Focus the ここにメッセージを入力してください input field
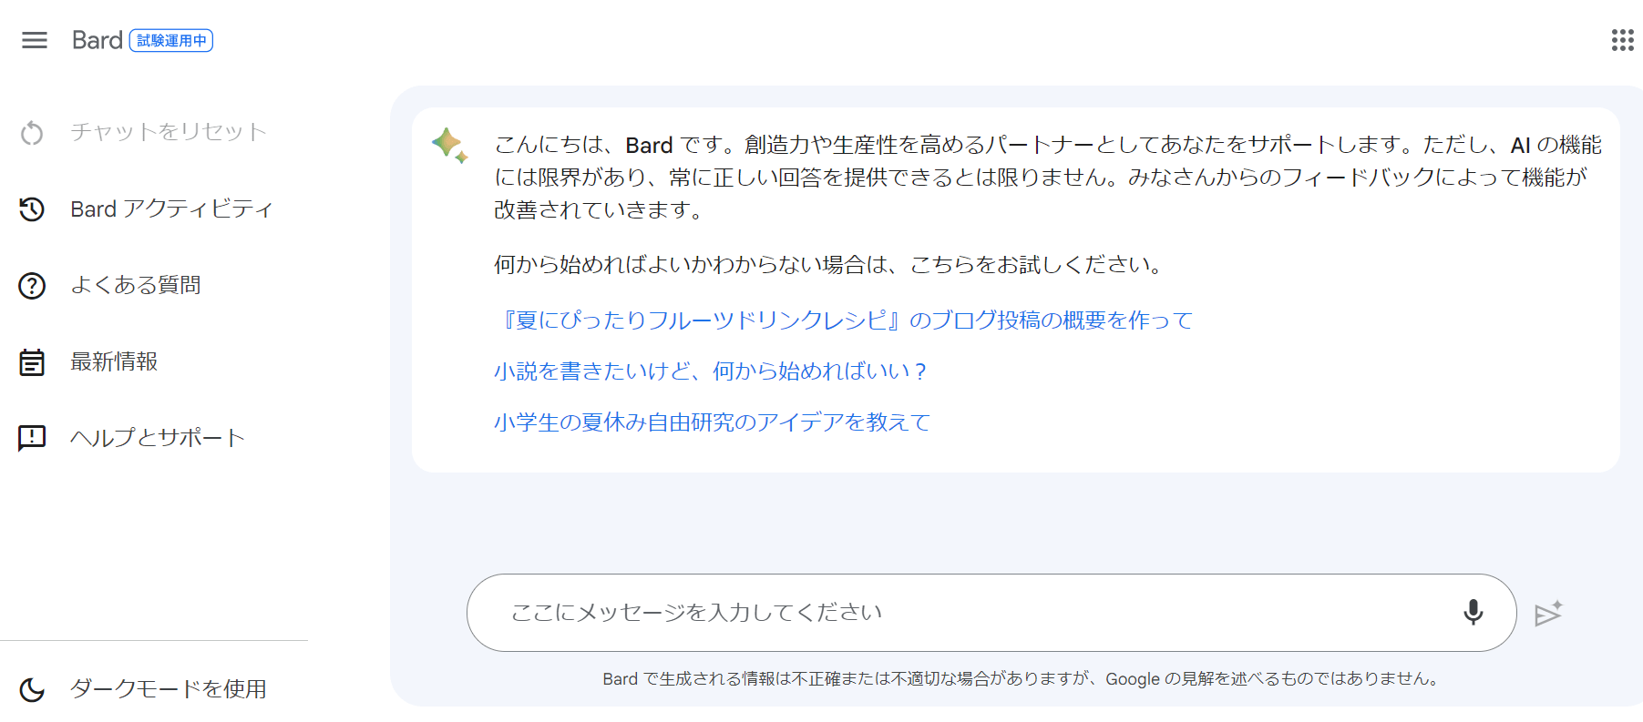Screen dimensions: 1643x722 991,613
